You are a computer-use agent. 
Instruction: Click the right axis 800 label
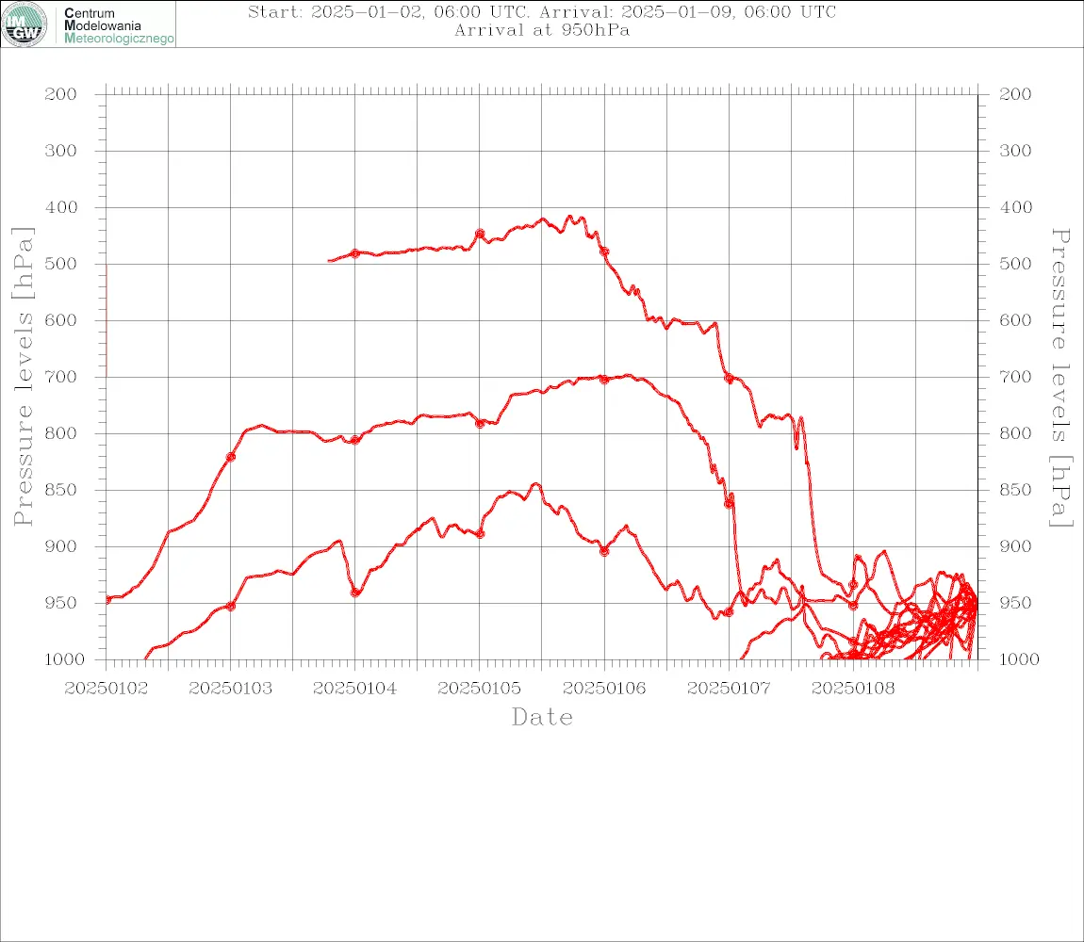[x=1015, y=434]
